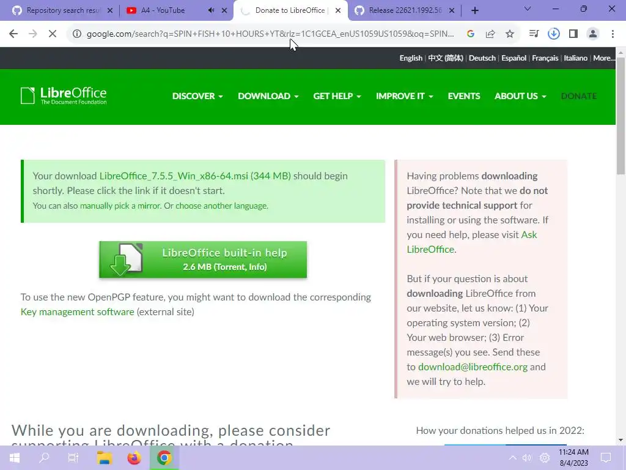Click the download@libreoffice.org email link

[473, 367]
